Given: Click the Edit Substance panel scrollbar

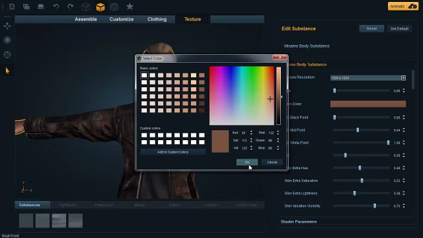Looking at the screenshot, I should (412, 79).
